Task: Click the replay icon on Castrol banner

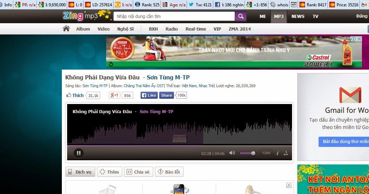Action: (111, 64)
